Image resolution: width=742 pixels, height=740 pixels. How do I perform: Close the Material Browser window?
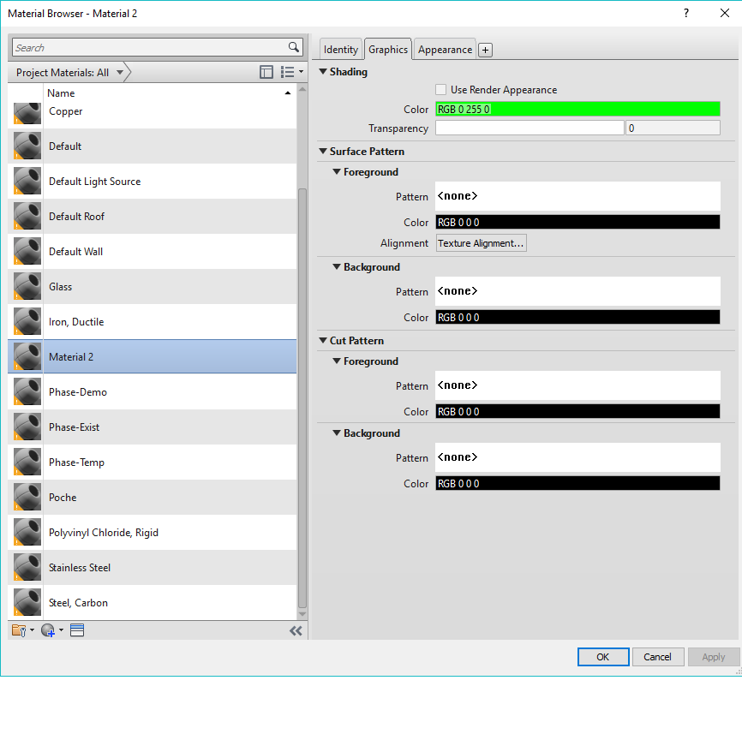[x=725, y=13]
